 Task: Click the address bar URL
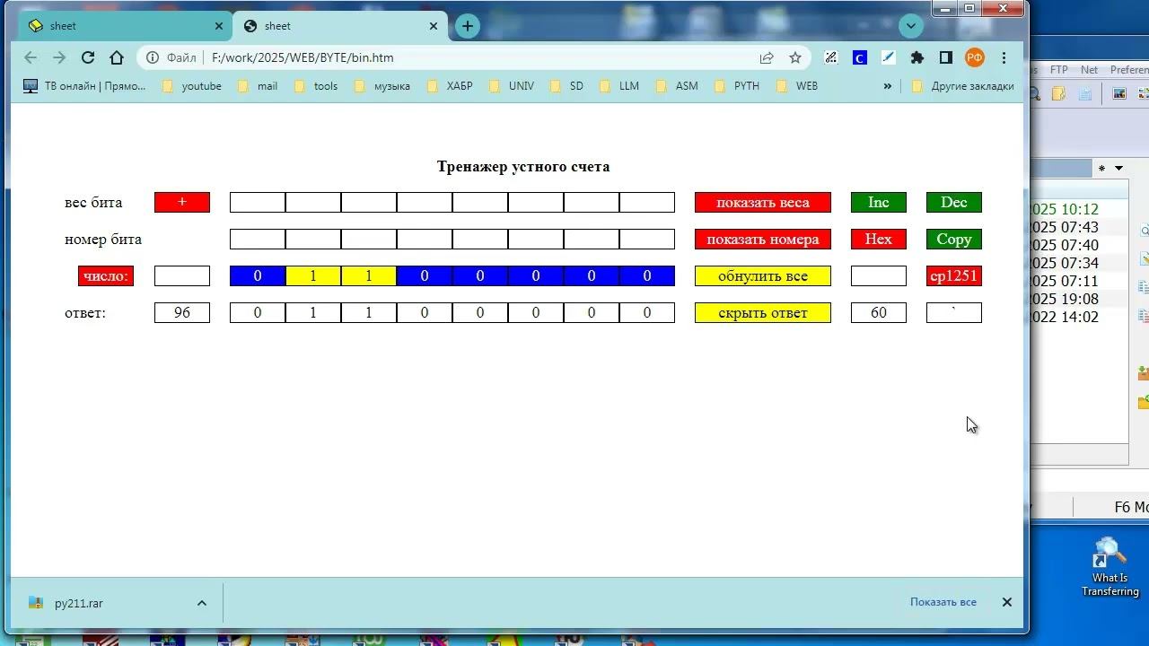(303, 57)
